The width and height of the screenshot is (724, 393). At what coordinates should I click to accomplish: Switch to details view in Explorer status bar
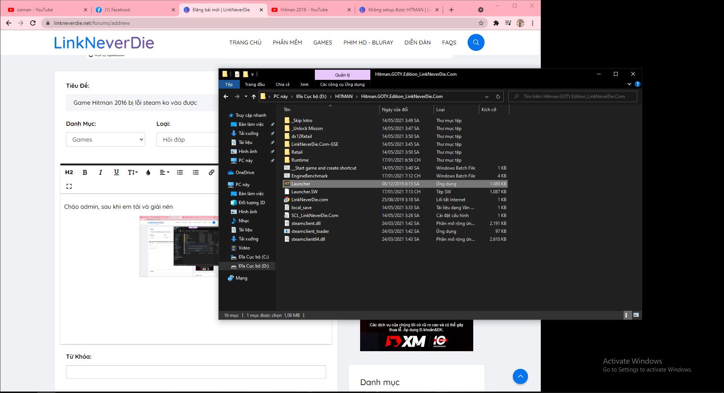coord(627,315)
